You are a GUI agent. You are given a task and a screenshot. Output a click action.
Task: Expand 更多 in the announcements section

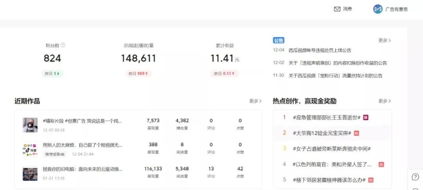[x=384, y=40]
